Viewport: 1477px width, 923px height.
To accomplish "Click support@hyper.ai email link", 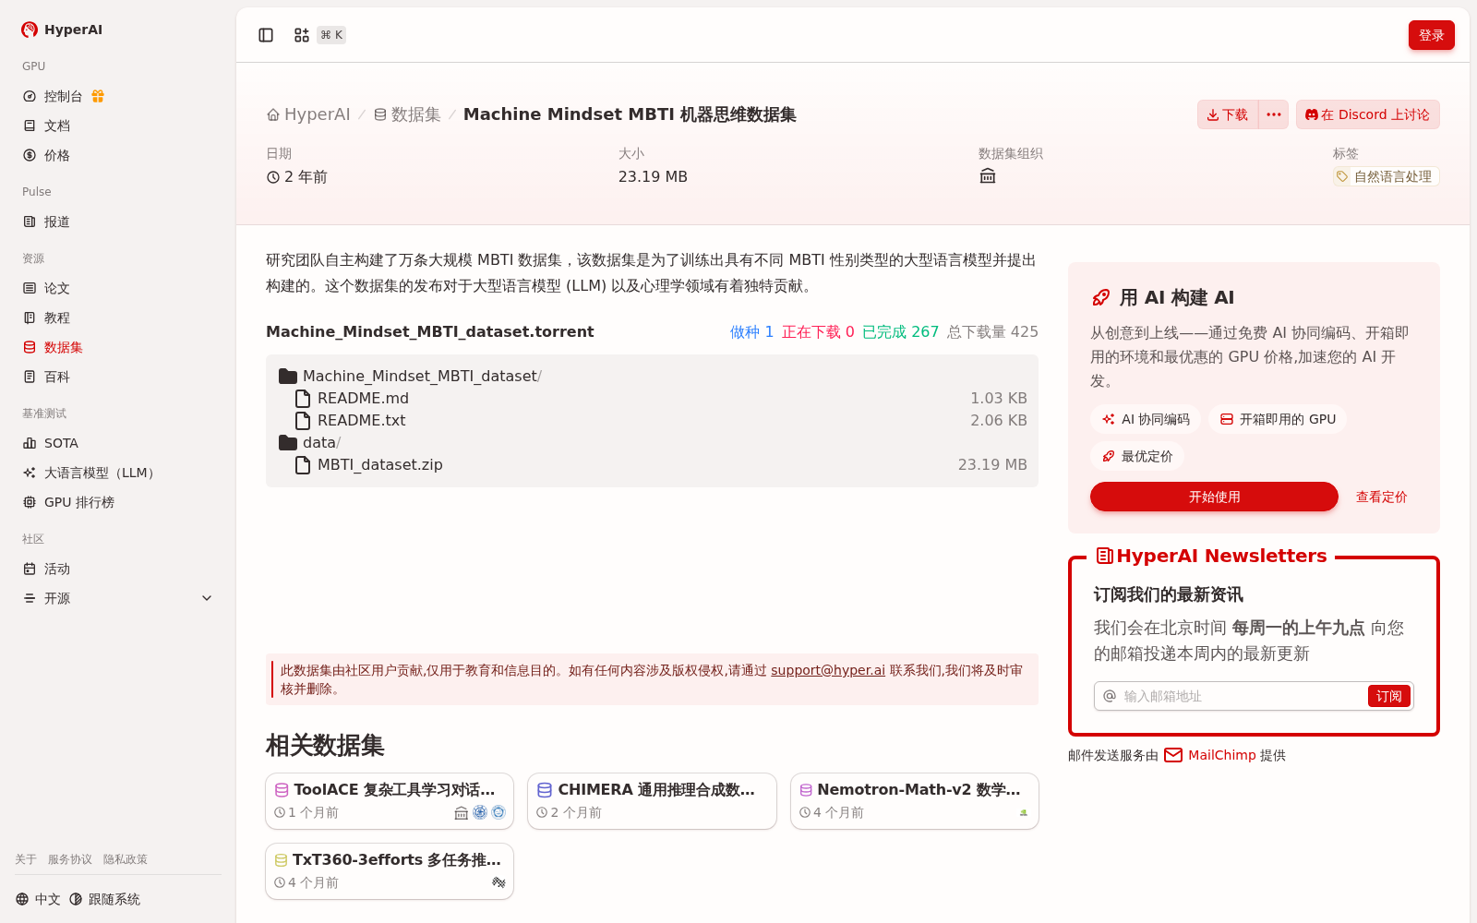I will point(827,670).
